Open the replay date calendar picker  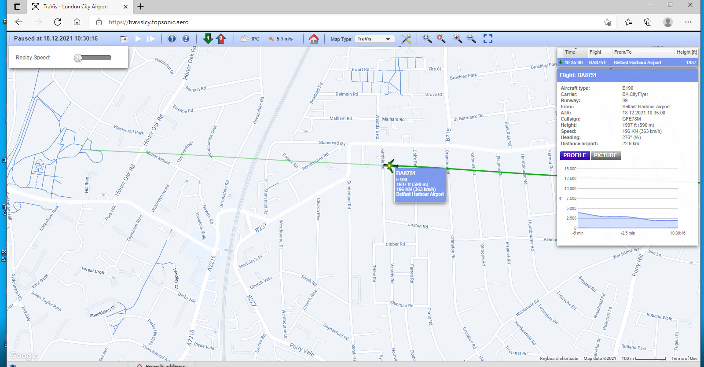[x=124, y=39]
